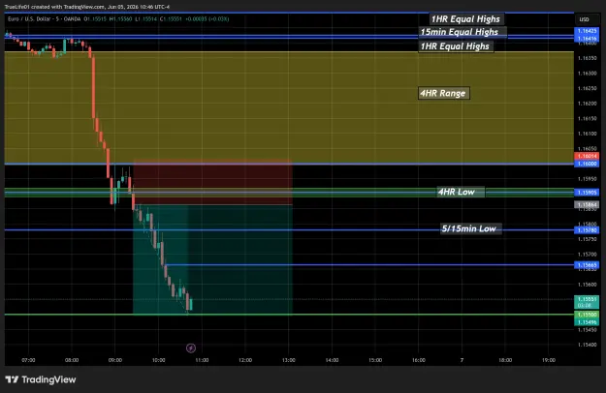606x393 pixels.
Task: Click the 1.16416 blue price tag
Action: (587, 38)
